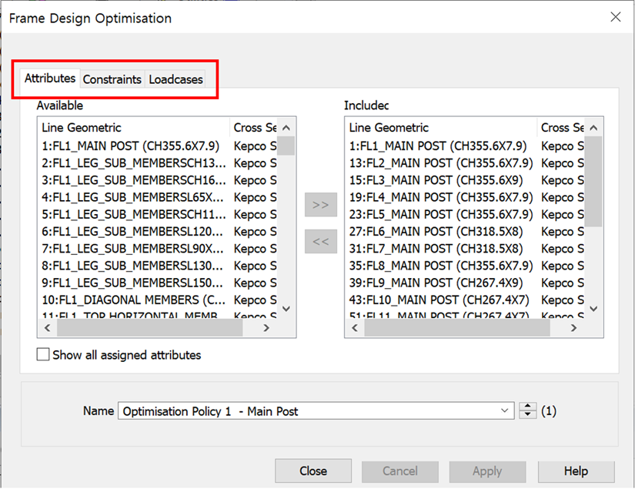Click the >> move-to-included arrow button

point(321,206)
